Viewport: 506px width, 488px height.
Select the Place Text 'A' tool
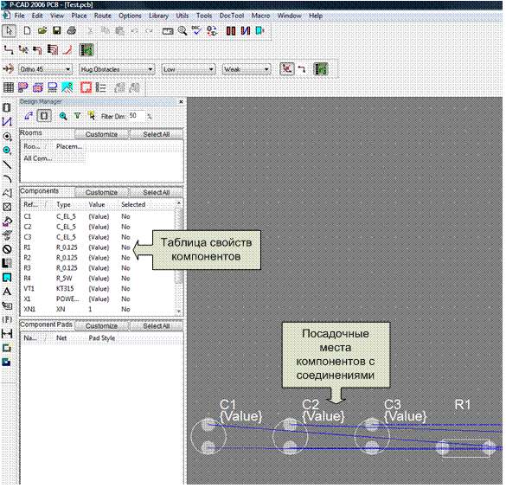[7, 292]
